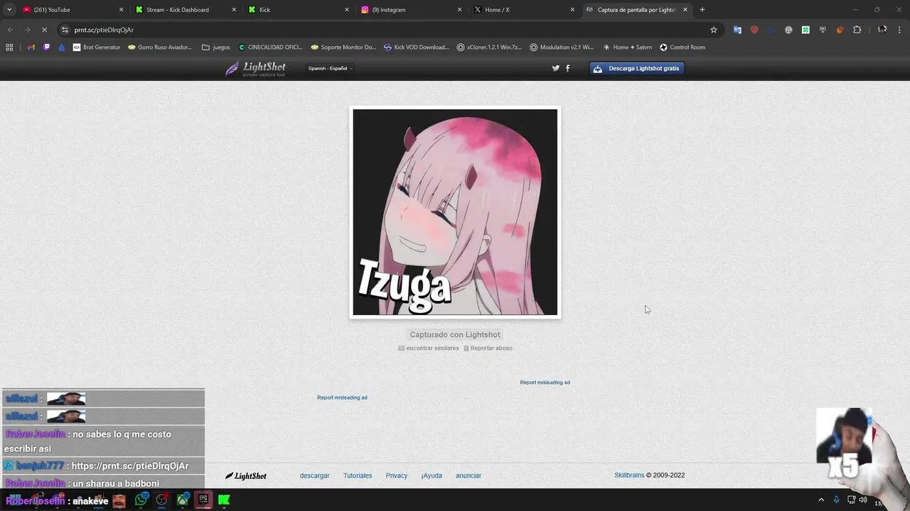The width and height of the screenshot is (910, 511).
Task: Close the YouTube tab
Action: pyautogui.click(x=121, y=10)
